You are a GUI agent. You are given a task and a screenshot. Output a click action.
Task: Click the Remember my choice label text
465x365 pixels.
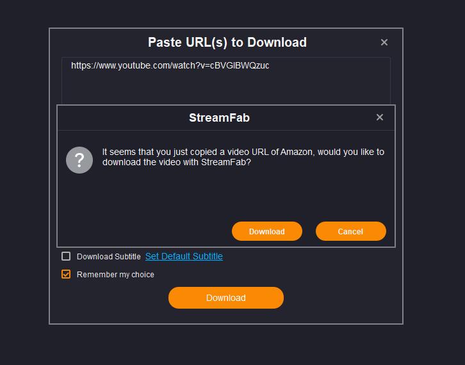(x=115, y=275)
